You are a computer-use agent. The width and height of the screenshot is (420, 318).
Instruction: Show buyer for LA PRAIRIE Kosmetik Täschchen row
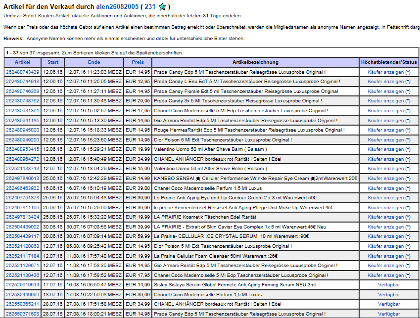coord(385,217)
